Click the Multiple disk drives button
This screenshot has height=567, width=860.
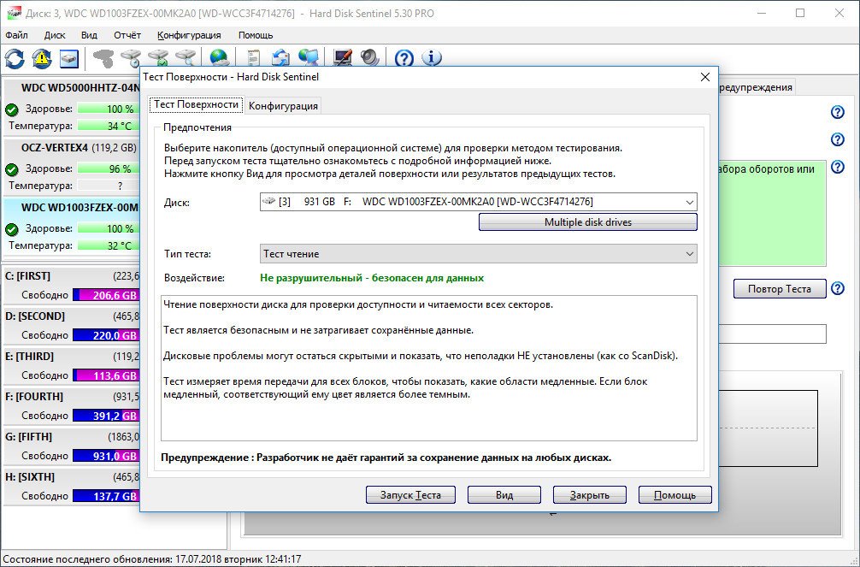(588, 222)
